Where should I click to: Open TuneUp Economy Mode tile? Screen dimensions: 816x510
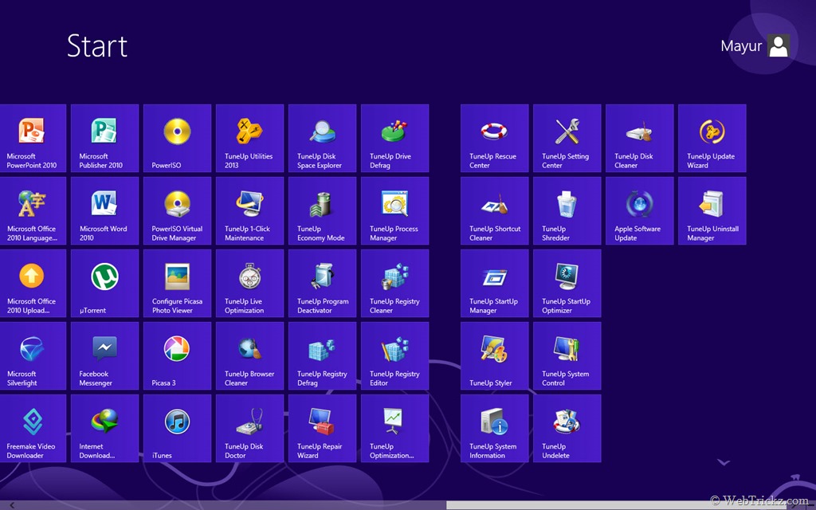pyautogui.click(x=323, y=210)
